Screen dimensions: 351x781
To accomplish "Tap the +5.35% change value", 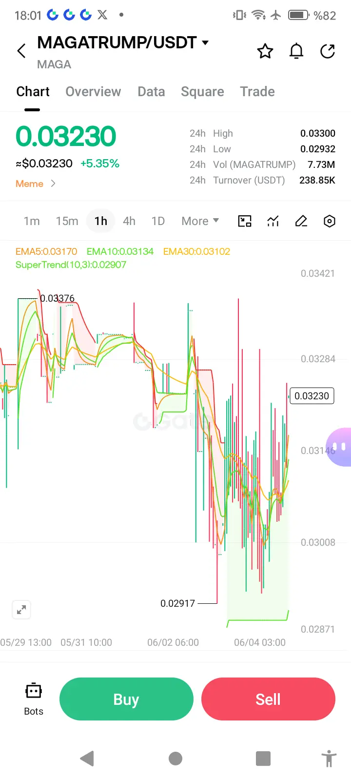I will coord(100,164).
